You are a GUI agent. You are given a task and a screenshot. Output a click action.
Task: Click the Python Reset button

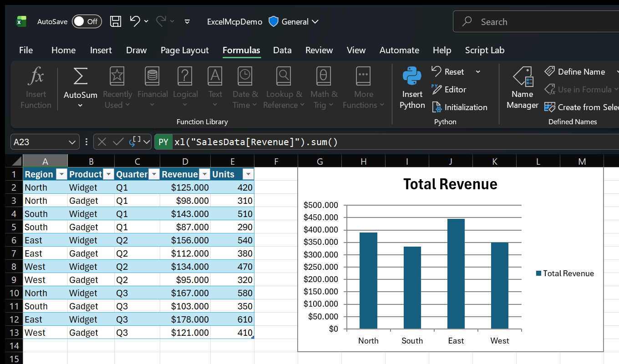(448, 71)
